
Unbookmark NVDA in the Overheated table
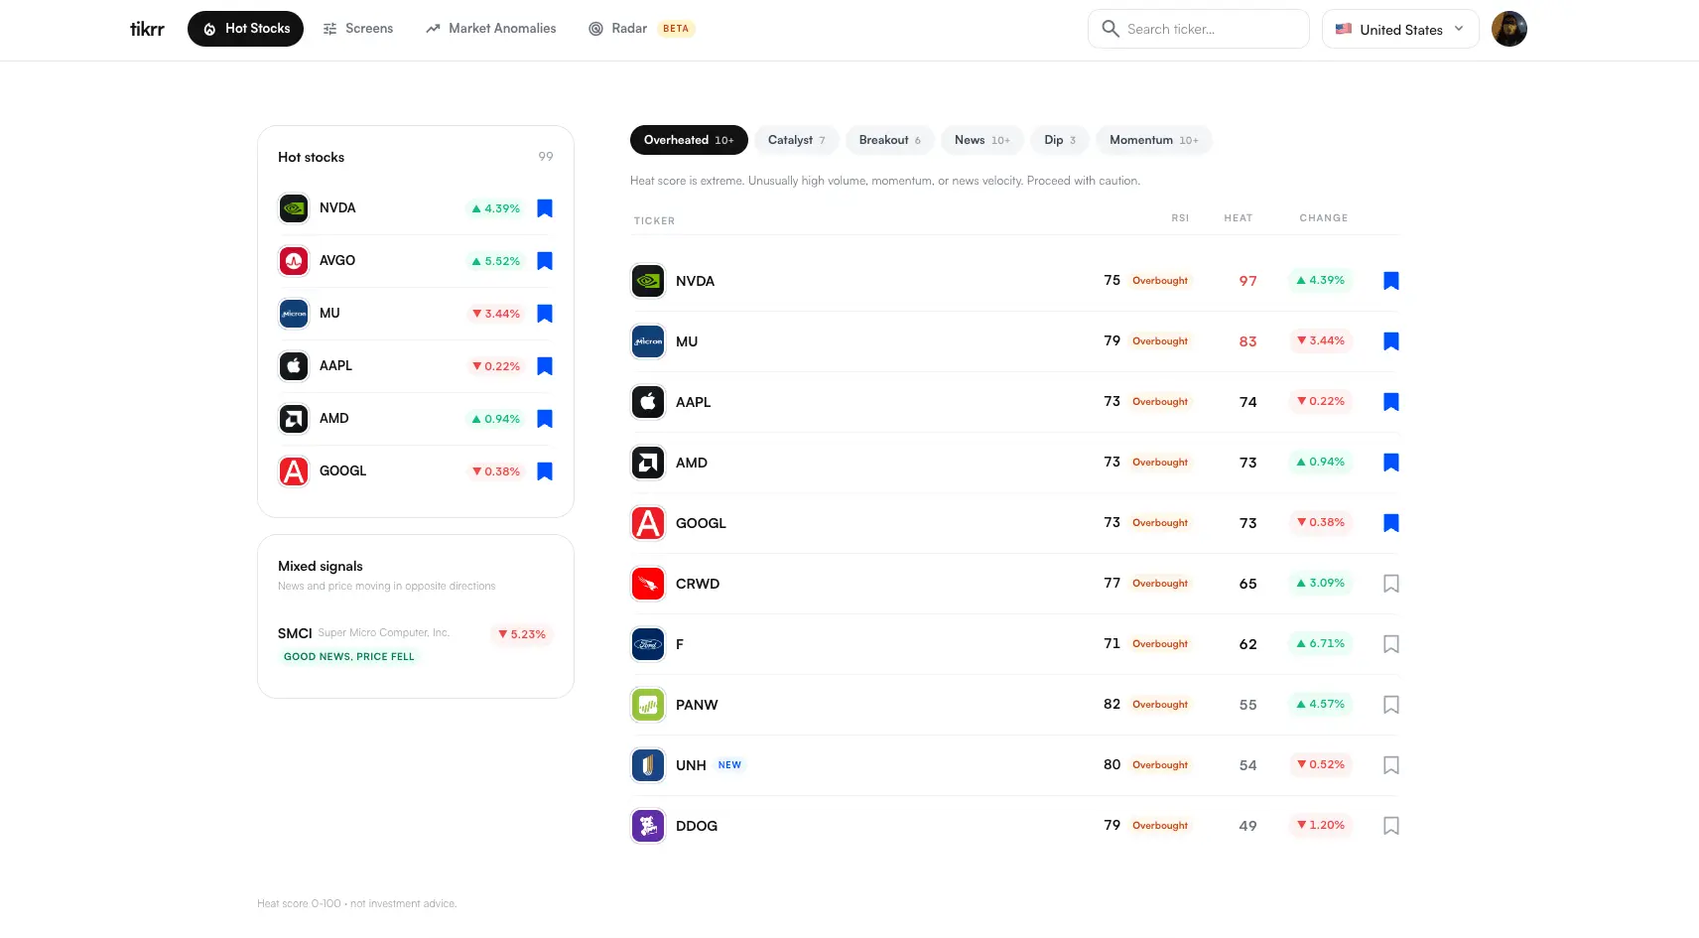point(1391,281)
